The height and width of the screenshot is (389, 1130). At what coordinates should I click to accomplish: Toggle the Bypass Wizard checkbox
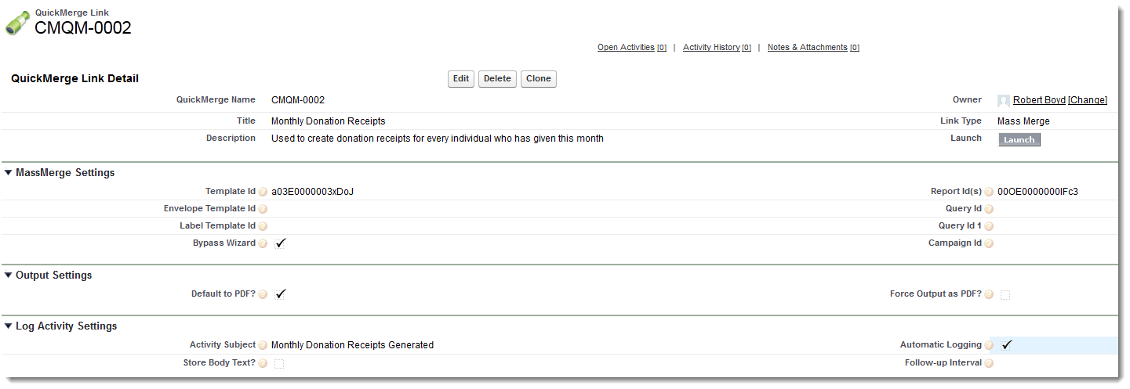280,243
